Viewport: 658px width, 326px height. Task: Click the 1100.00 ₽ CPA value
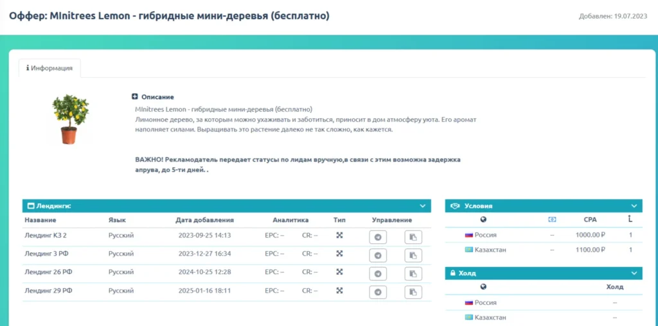tap(591, 250)
